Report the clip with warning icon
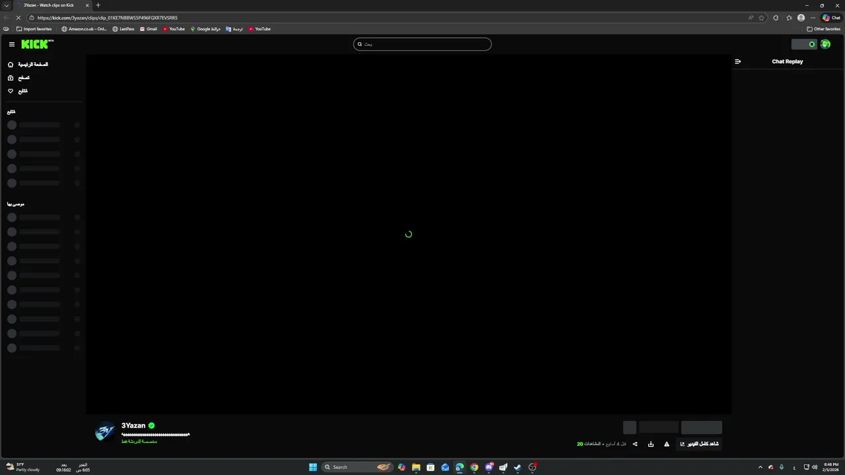Image resolution: width=845 pixels, height=475 pixels. (x=667, y=444)
